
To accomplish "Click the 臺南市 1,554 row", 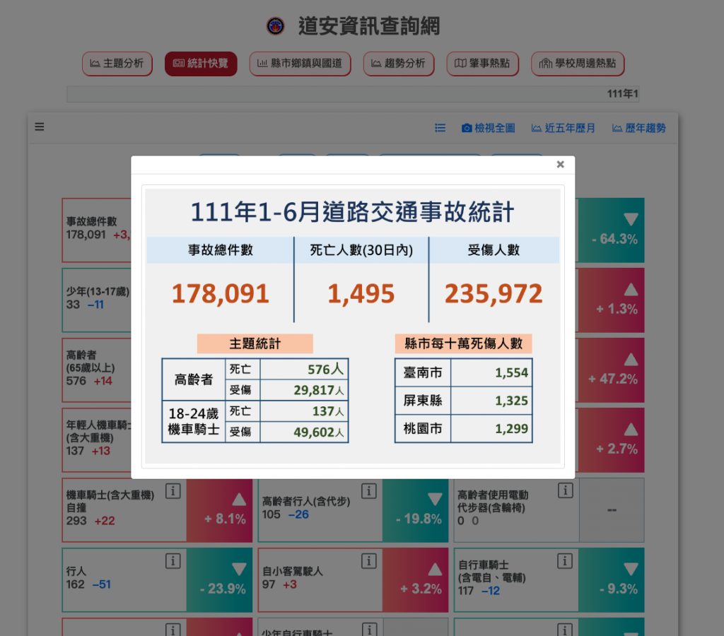I will 464,372.
